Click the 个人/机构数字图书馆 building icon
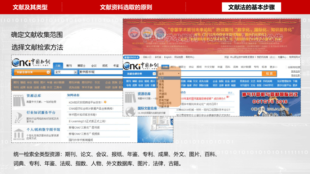This screenshot has height=174, width=310. tap(19, 134)
